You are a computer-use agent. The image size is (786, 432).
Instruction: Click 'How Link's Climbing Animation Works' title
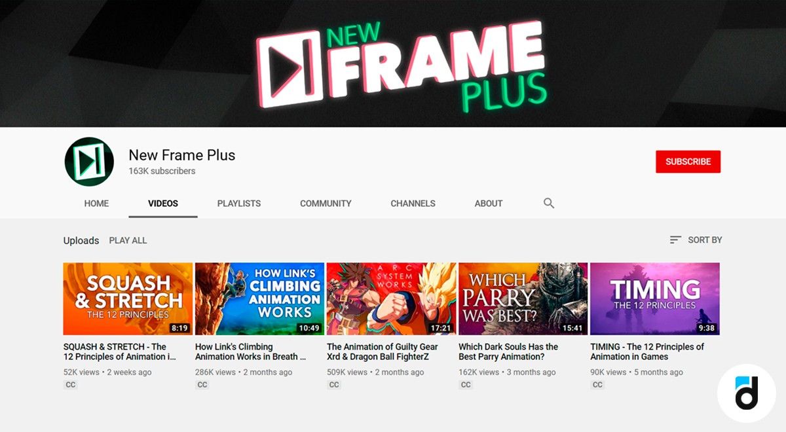(250, 351)
